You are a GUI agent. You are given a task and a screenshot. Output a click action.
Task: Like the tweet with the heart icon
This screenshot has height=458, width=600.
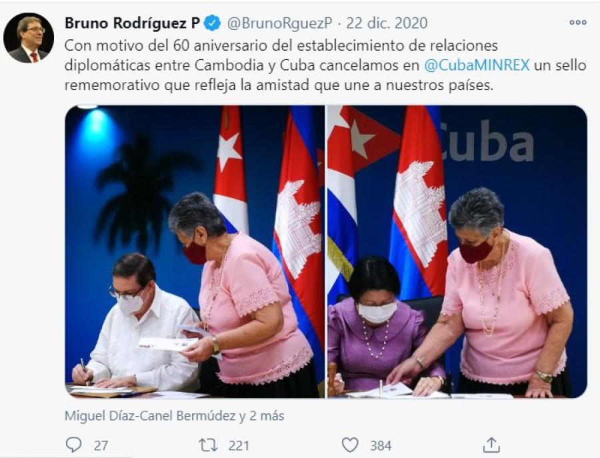(x=350, y=445)
